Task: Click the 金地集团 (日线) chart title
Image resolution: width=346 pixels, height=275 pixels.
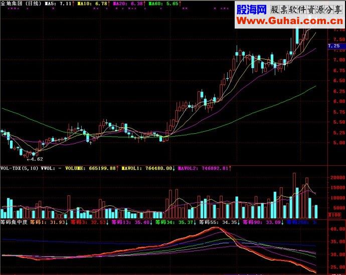Action: pos(21,4)
